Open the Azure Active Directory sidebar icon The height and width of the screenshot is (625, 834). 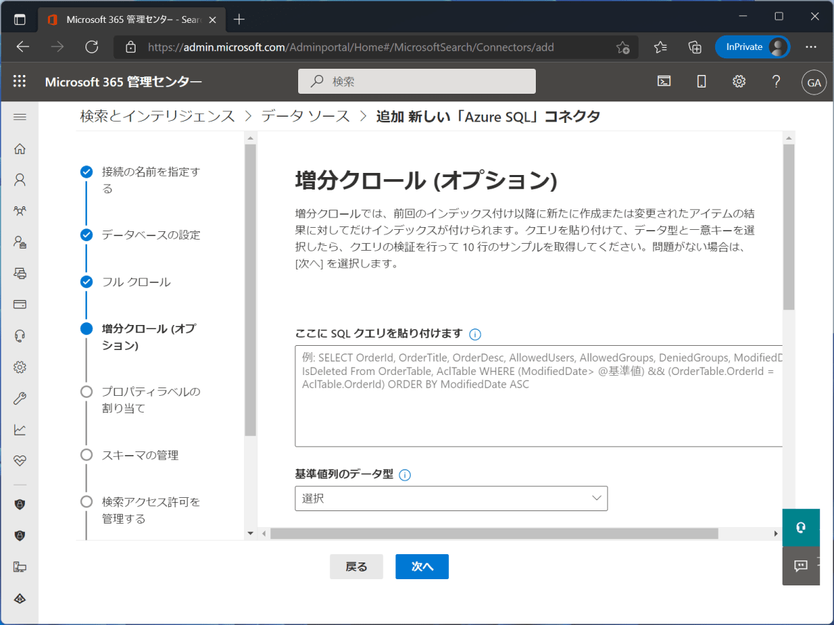19,598
